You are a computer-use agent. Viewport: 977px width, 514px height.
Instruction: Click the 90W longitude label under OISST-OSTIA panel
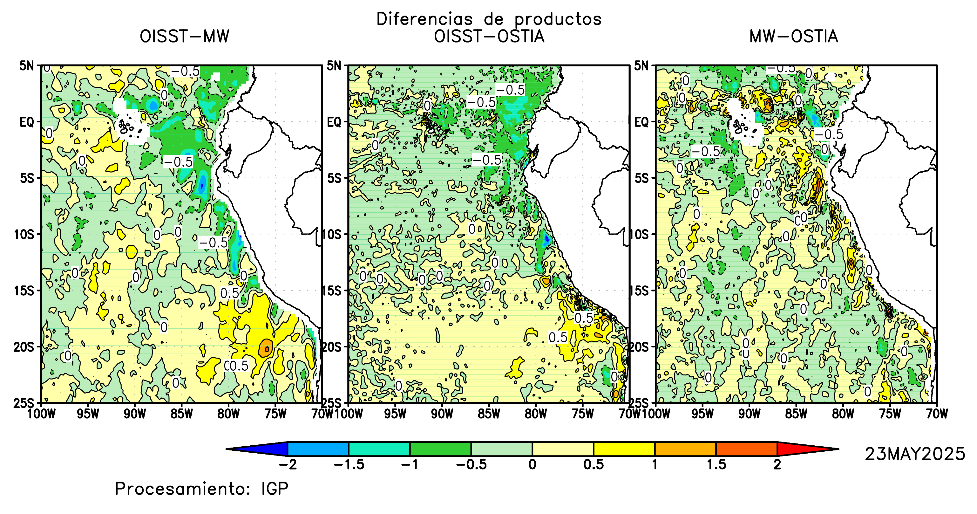pos(442,414)
